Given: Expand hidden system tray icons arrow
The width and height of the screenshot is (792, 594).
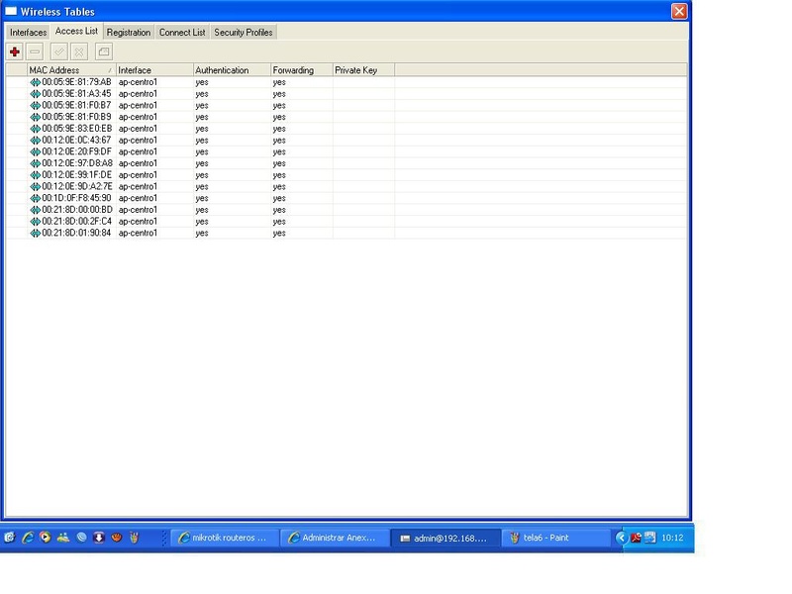Looking at the screenshot, I should 622,538.
